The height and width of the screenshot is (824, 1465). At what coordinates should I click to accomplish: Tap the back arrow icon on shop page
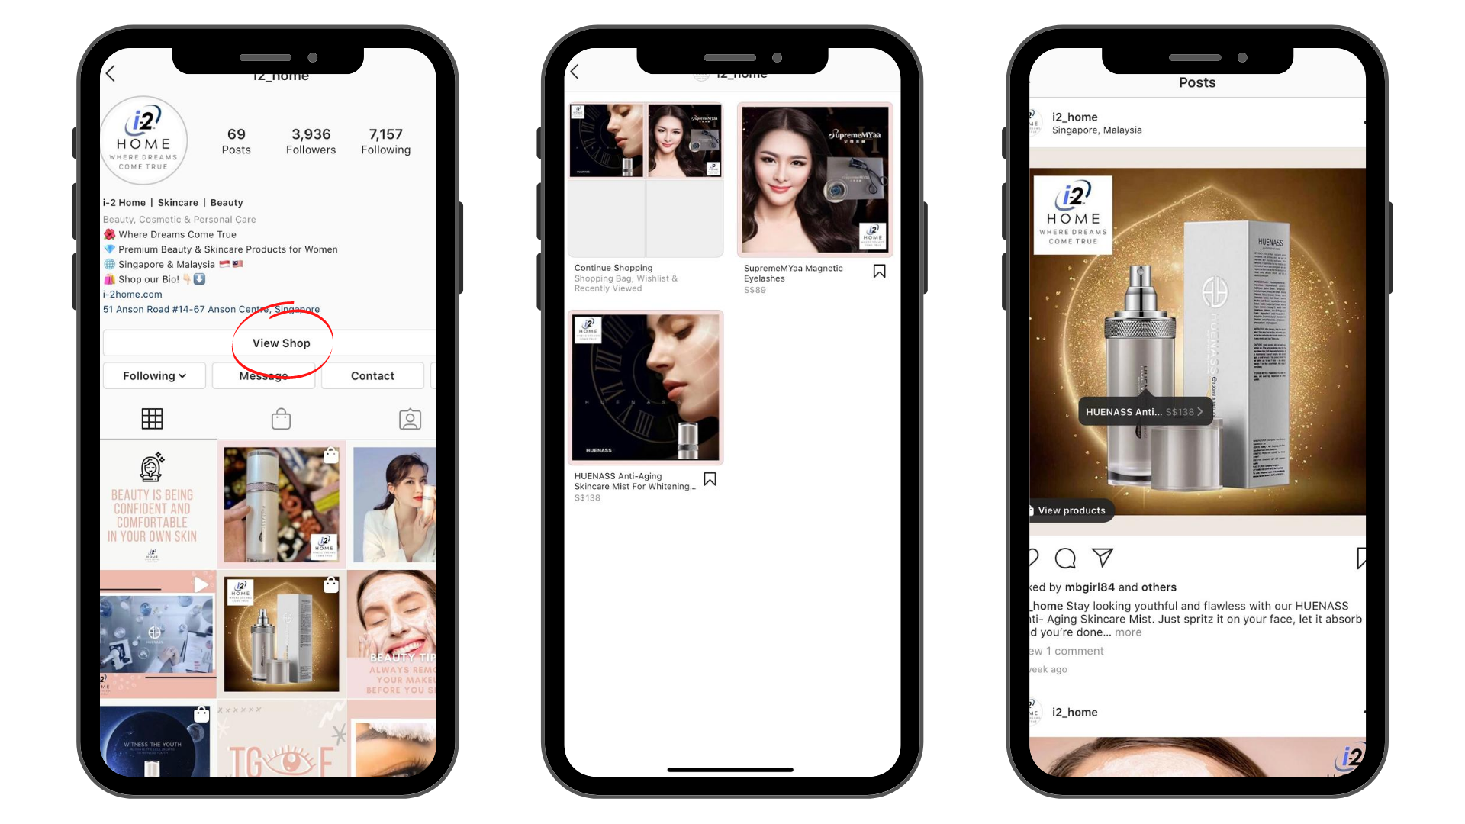click(575, 72)
